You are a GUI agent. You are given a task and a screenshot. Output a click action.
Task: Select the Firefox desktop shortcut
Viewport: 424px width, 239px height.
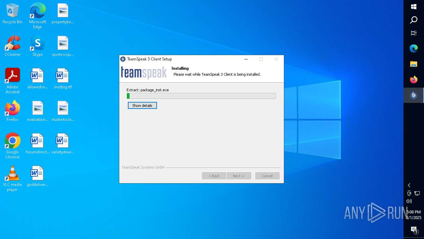pyautogui.click(x=13, y=112)
